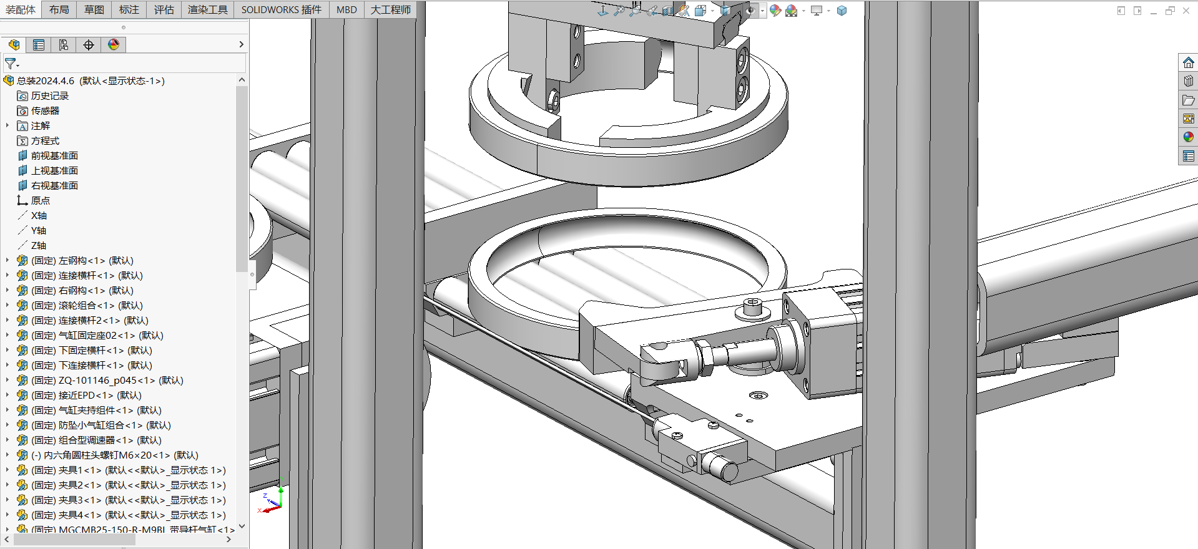Image resolution: width=1198 pixels, height=549 pixels.
Task: Click the Edit Appearance icon
Action: (775, 11)
